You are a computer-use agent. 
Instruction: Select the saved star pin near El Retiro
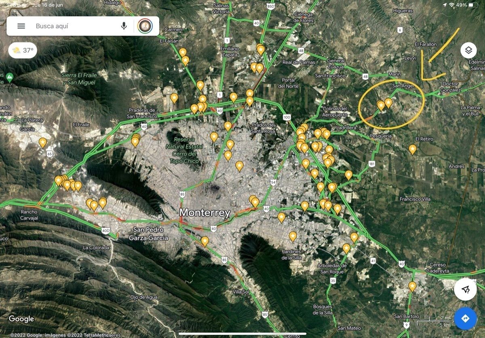(412, 149)
